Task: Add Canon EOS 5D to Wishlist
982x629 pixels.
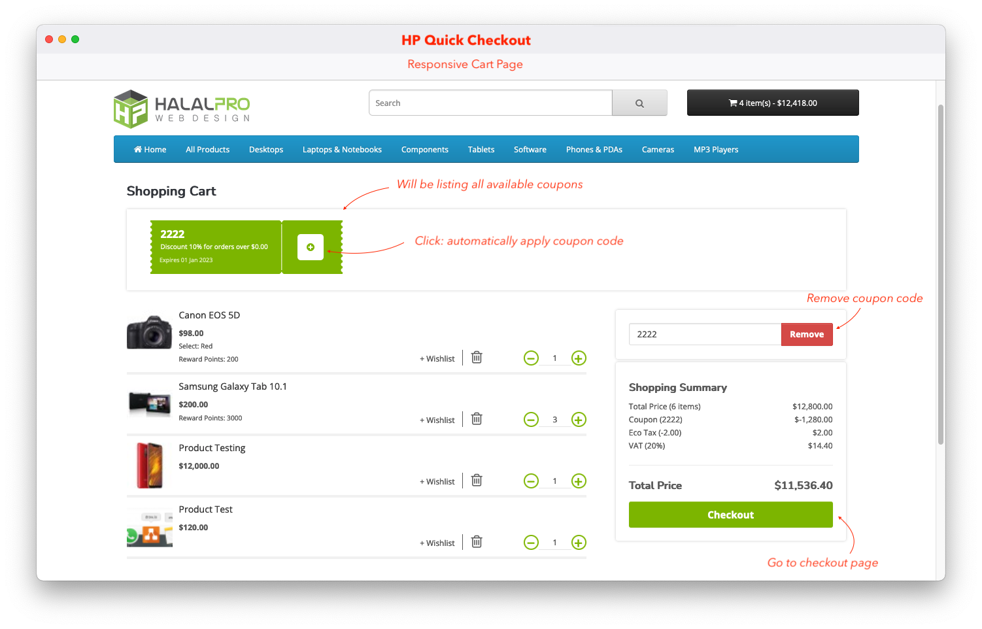Action: (x=437, y=359)
